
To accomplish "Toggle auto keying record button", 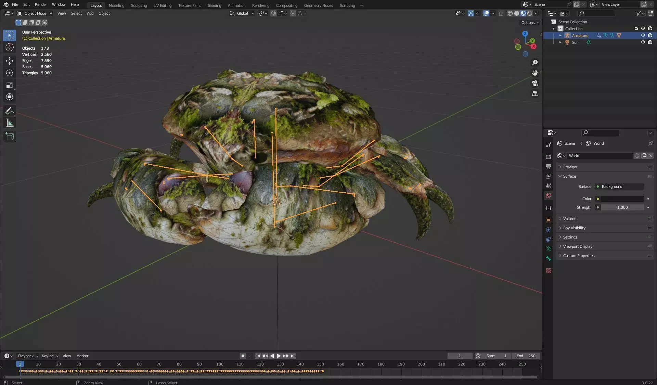I will pos(243,356).
